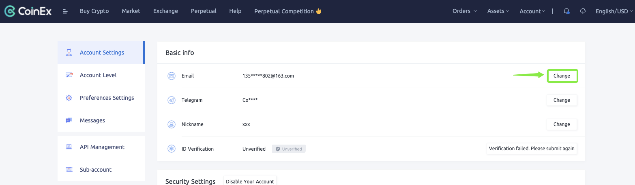Click the Email envelope icon

click(x=172, y=76)
